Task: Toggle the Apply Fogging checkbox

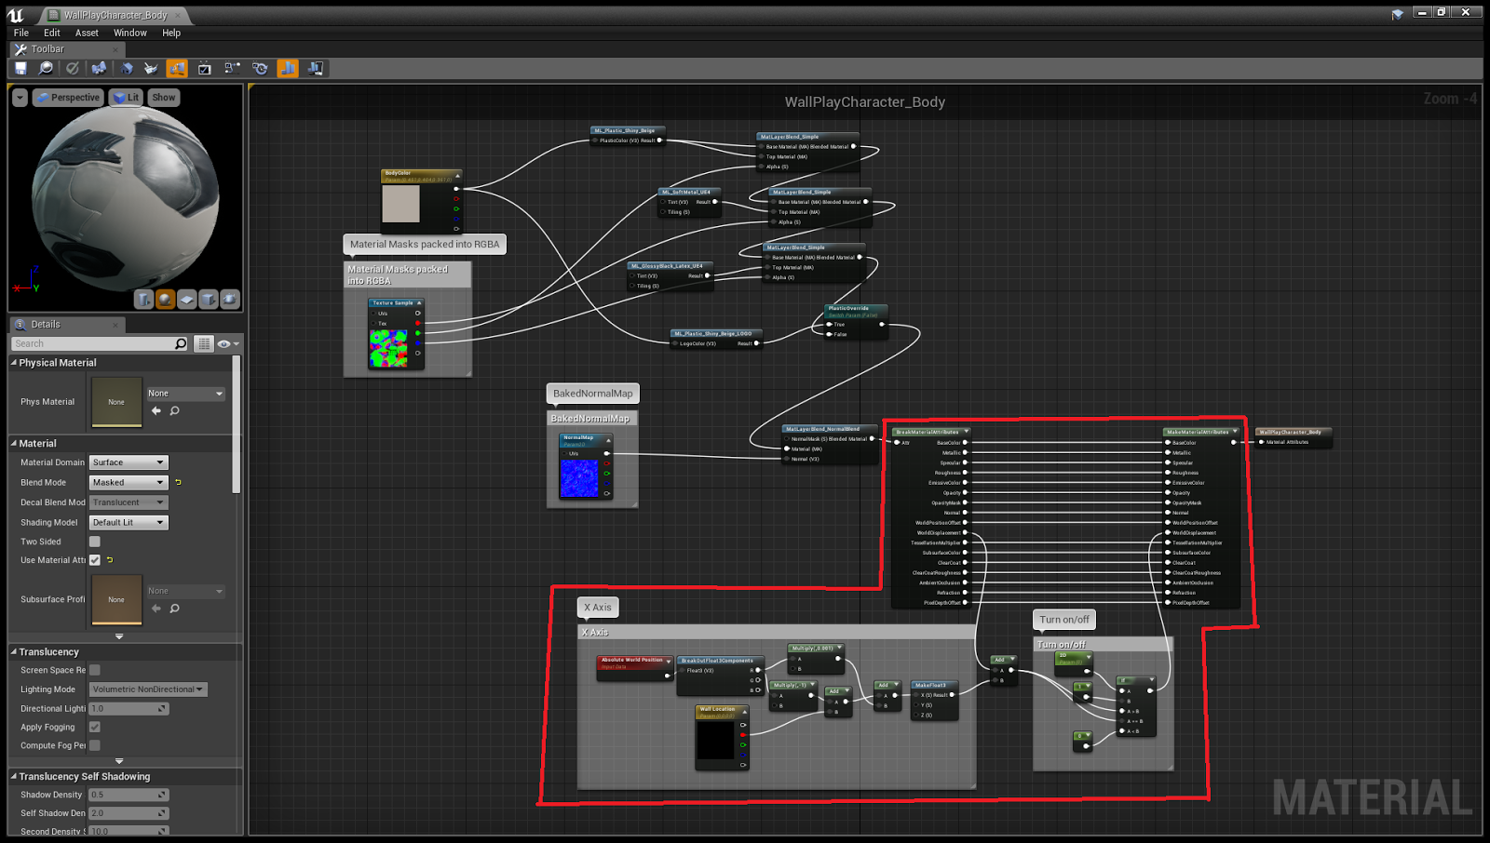Action: tap(94, 727)
